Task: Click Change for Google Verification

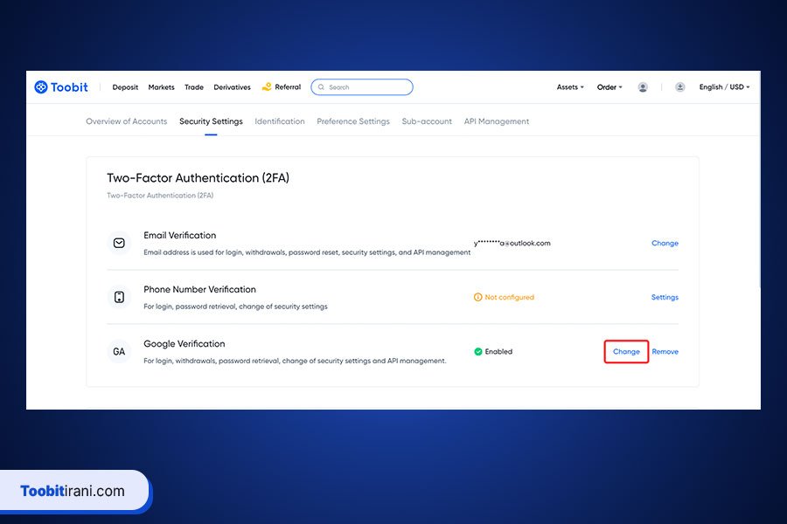Action: [626, 352]
